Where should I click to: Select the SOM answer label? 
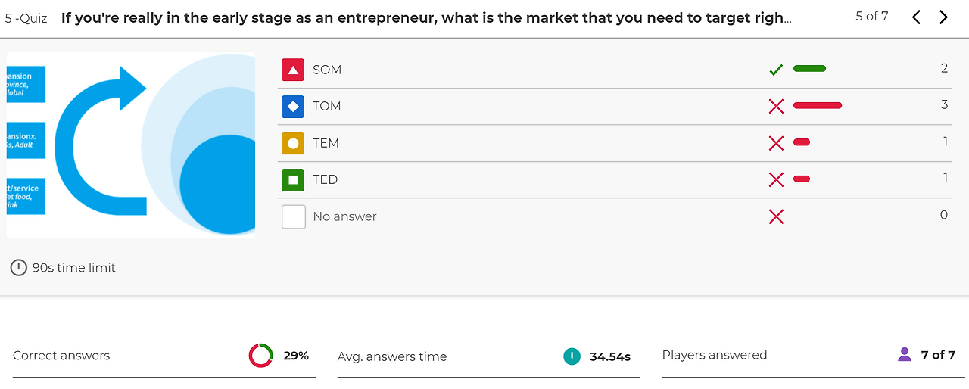327,70
